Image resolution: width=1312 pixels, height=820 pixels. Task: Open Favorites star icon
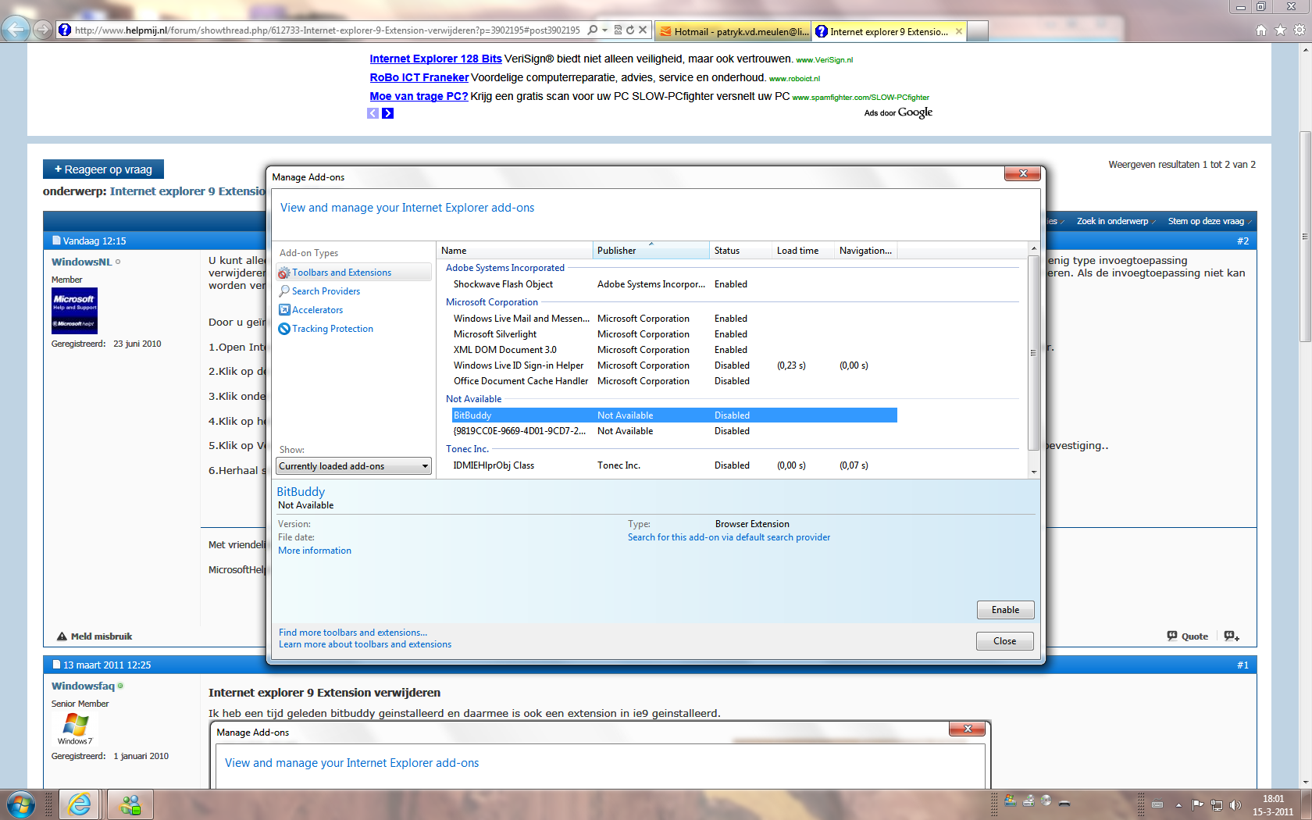point(1280,30)
